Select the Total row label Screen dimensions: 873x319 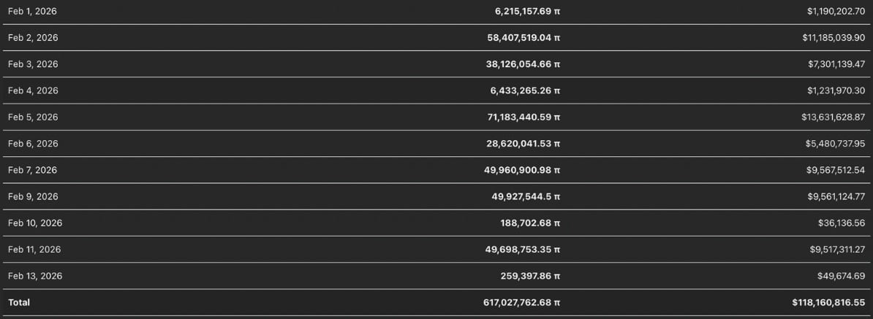[x=19, y=302]
